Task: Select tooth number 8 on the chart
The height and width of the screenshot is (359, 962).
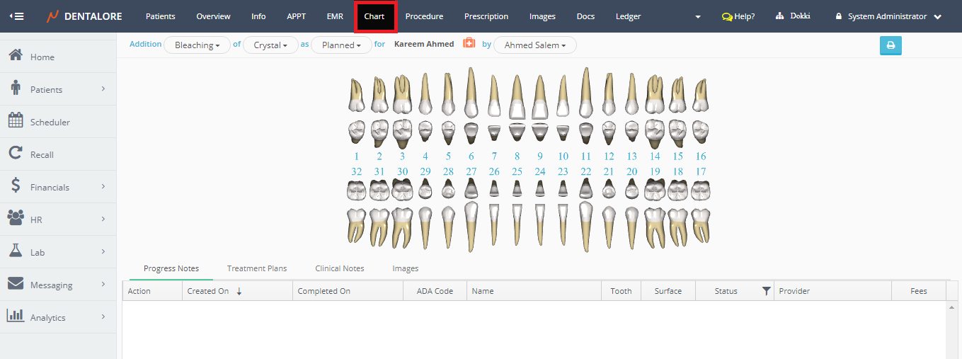Action: pyautogui.click(x=517, y=156)
